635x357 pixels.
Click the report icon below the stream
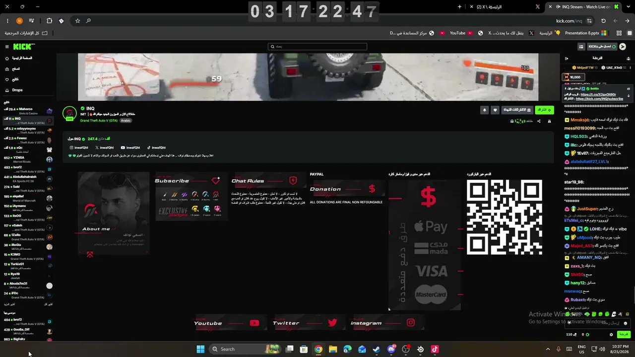click(549, 121)
